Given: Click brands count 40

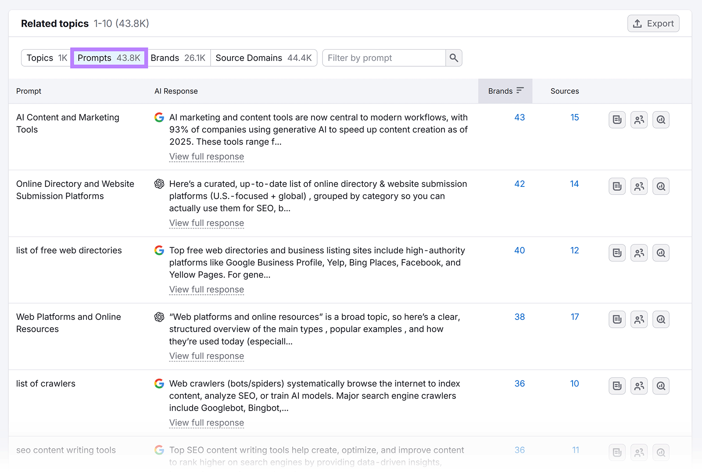Looking at the screenshot, I should click(x=519, y=250).
